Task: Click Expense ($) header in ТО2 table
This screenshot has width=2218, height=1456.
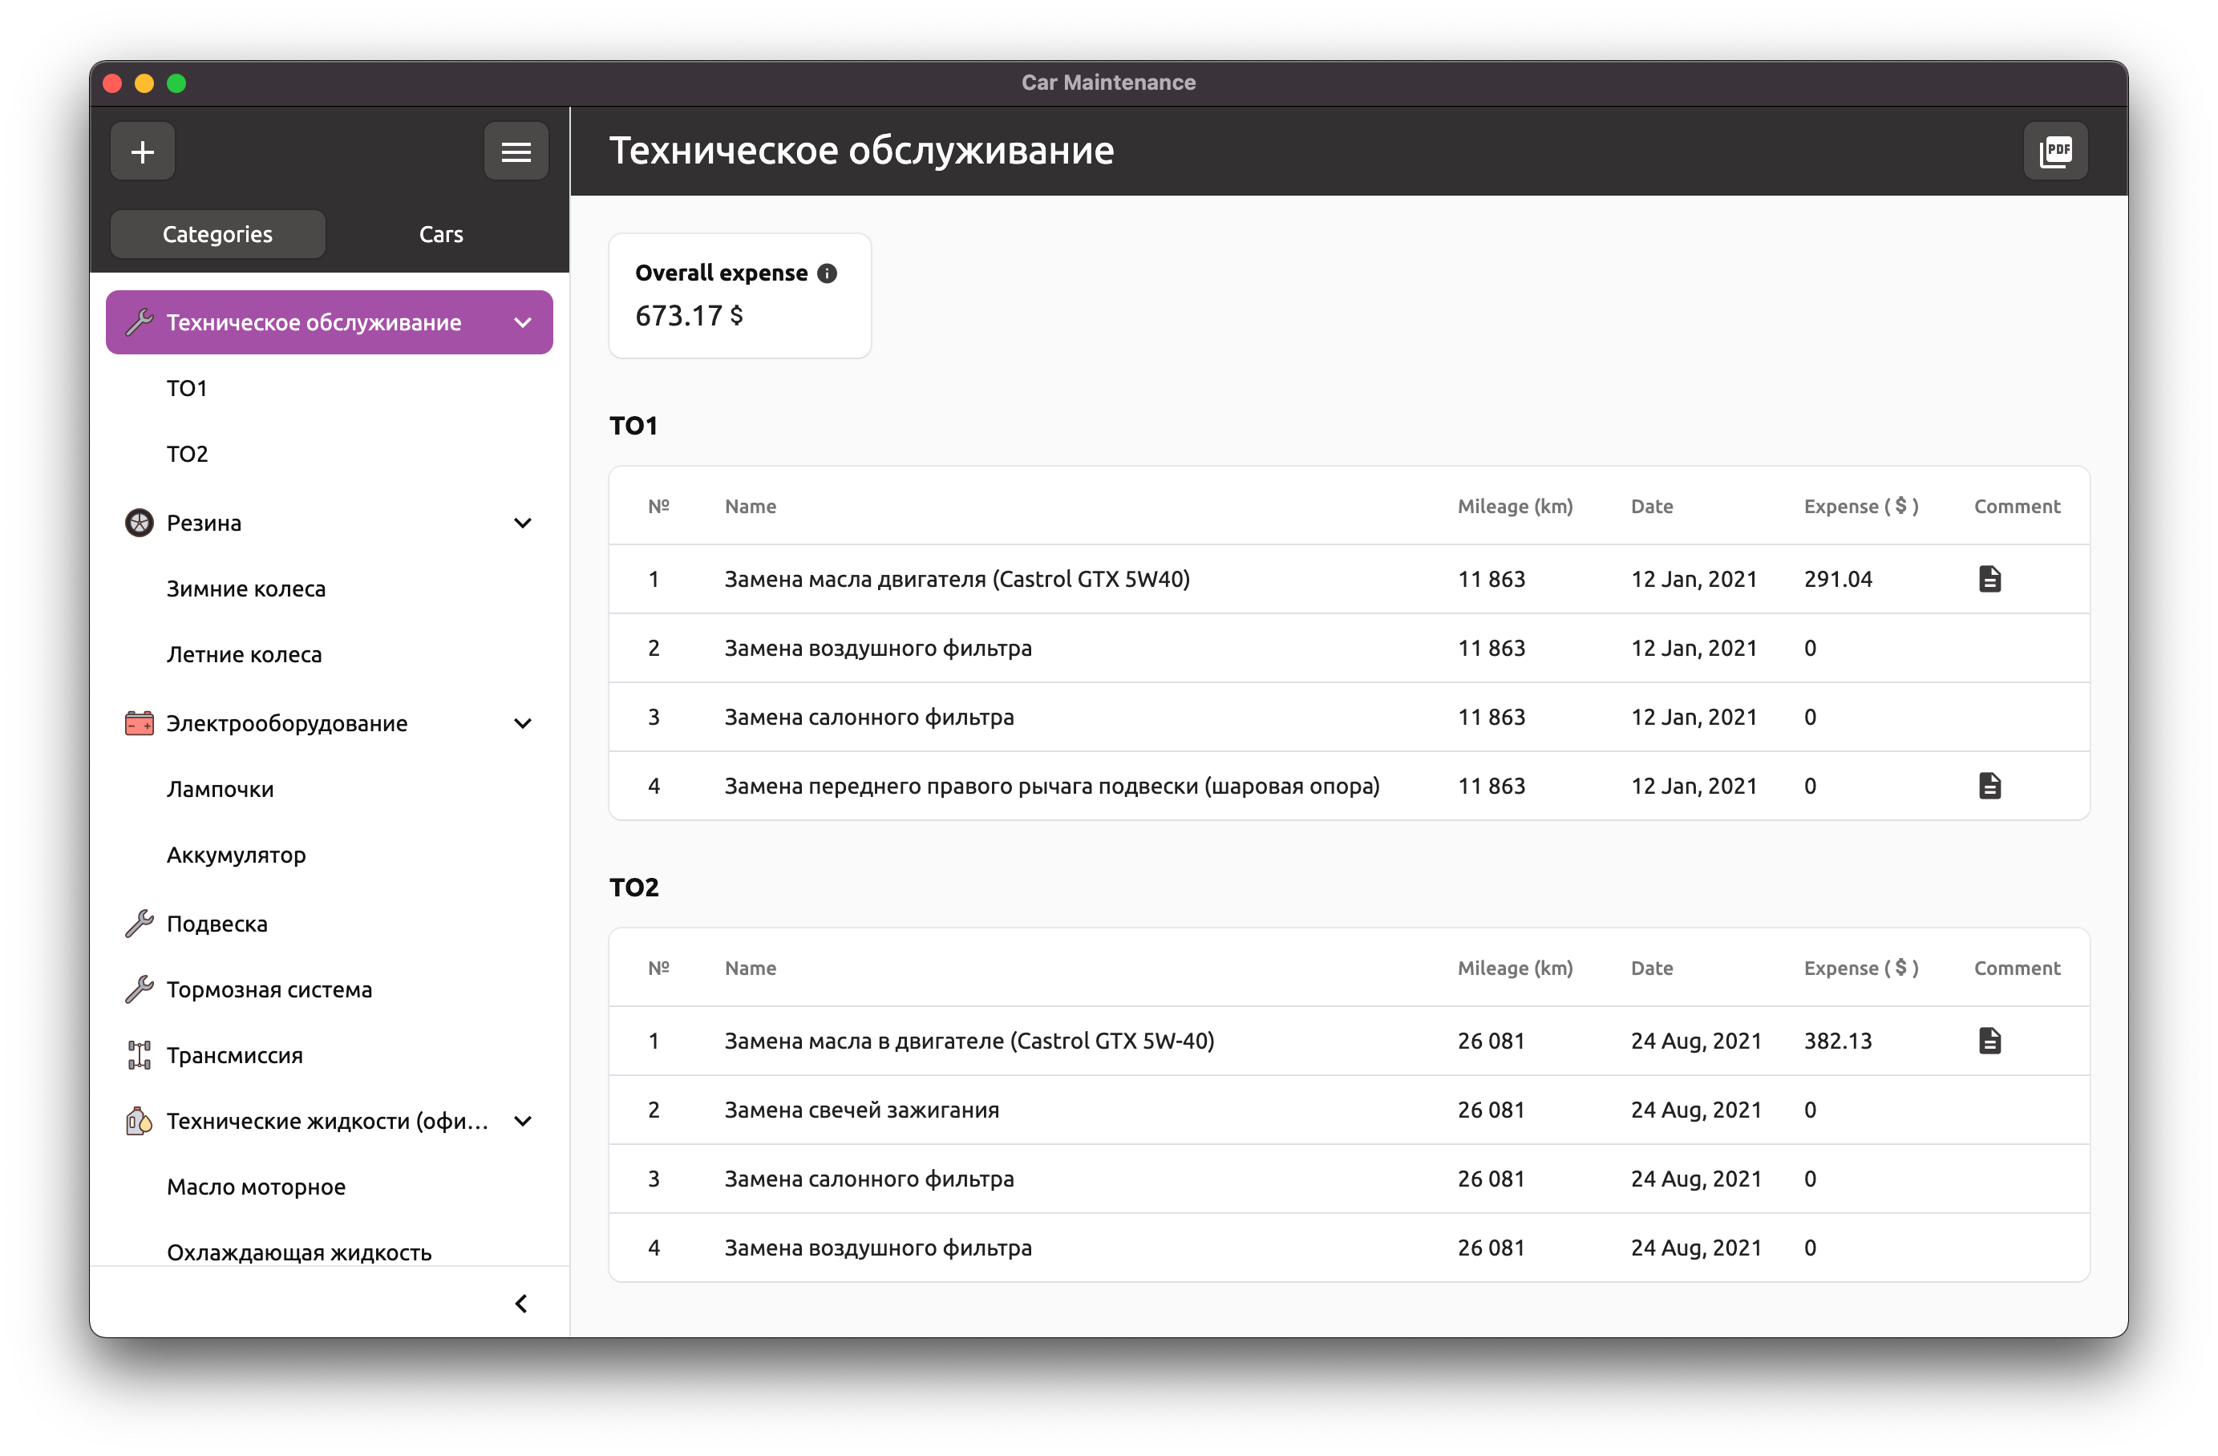Action: pyautogui.click(x=1861, y=968)
